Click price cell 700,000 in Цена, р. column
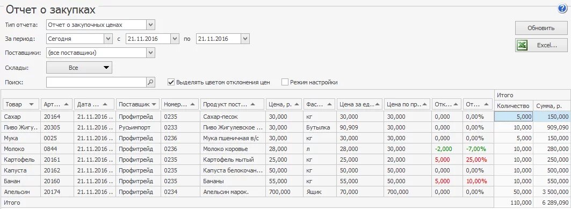This screenshot has width=571, height=209. (284, 192)
